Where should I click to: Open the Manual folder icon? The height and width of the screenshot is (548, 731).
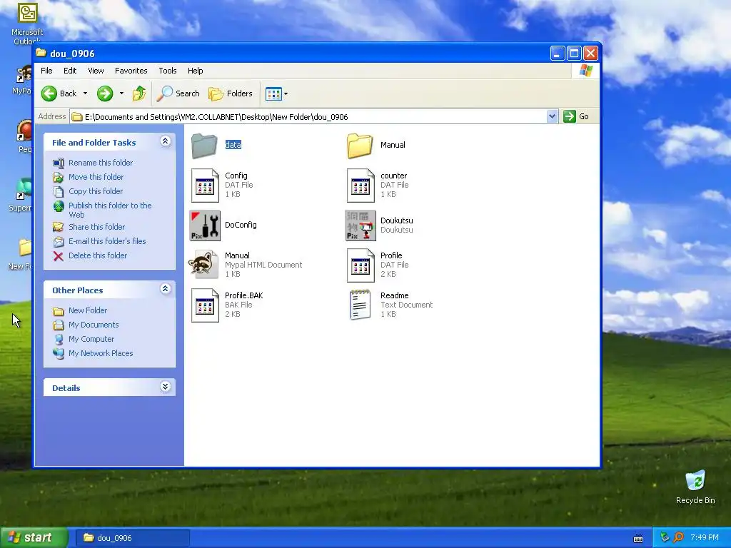point(360,146)
